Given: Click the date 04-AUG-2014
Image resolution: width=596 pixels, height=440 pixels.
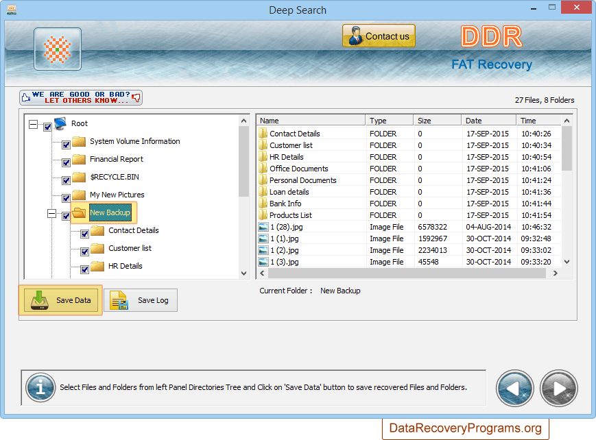Looking at the screenshot, I should 488,227.
